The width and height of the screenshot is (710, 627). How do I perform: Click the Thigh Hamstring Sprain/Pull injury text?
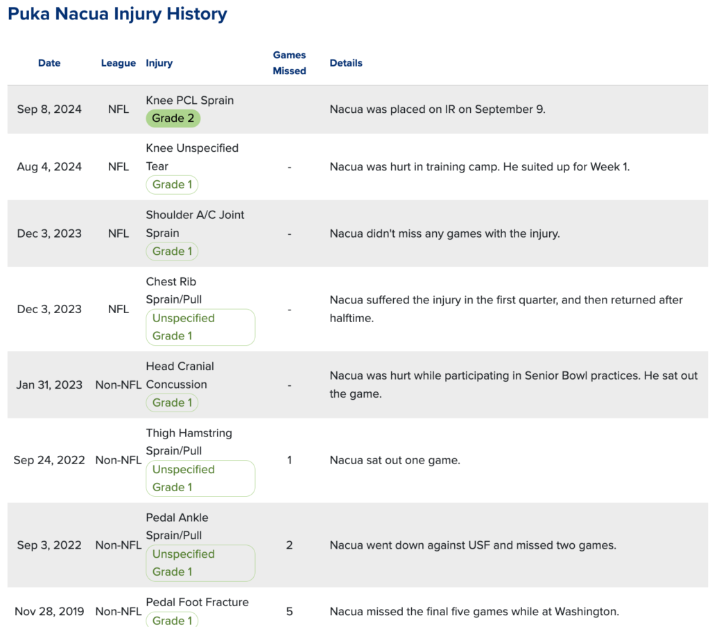[189, 442]
